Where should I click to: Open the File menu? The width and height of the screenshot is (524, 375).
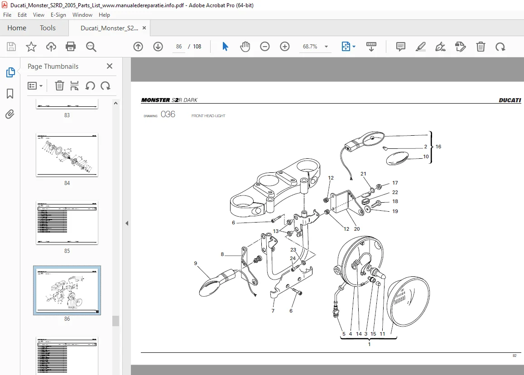click(7, 14)
